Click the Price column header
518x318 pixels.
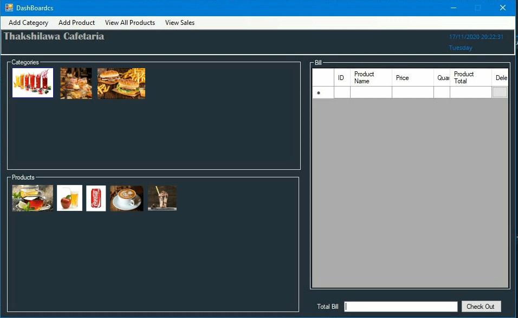(413, 77)
